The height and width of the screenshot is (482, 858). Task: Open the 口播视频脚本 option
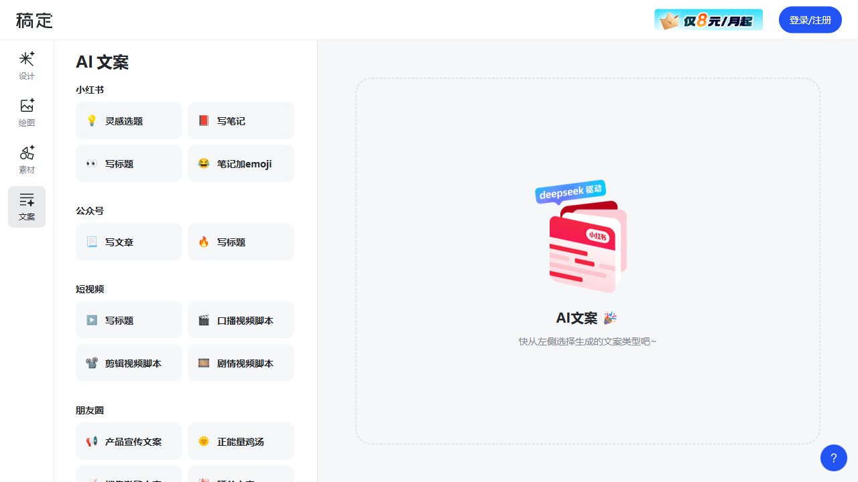(241, 320)
